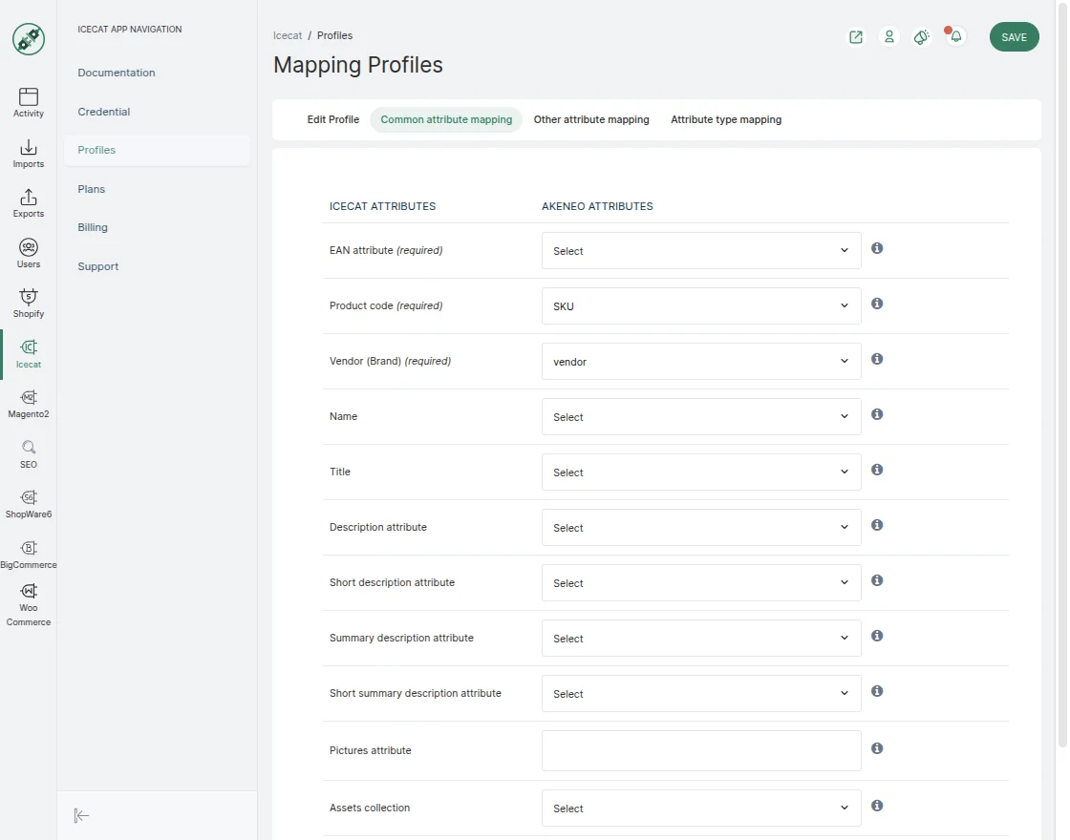This screenshot has height=840, width=1070.
Task: Click the announcements megaphone icon
Action: pyautogui.click(x=921, y=36)
